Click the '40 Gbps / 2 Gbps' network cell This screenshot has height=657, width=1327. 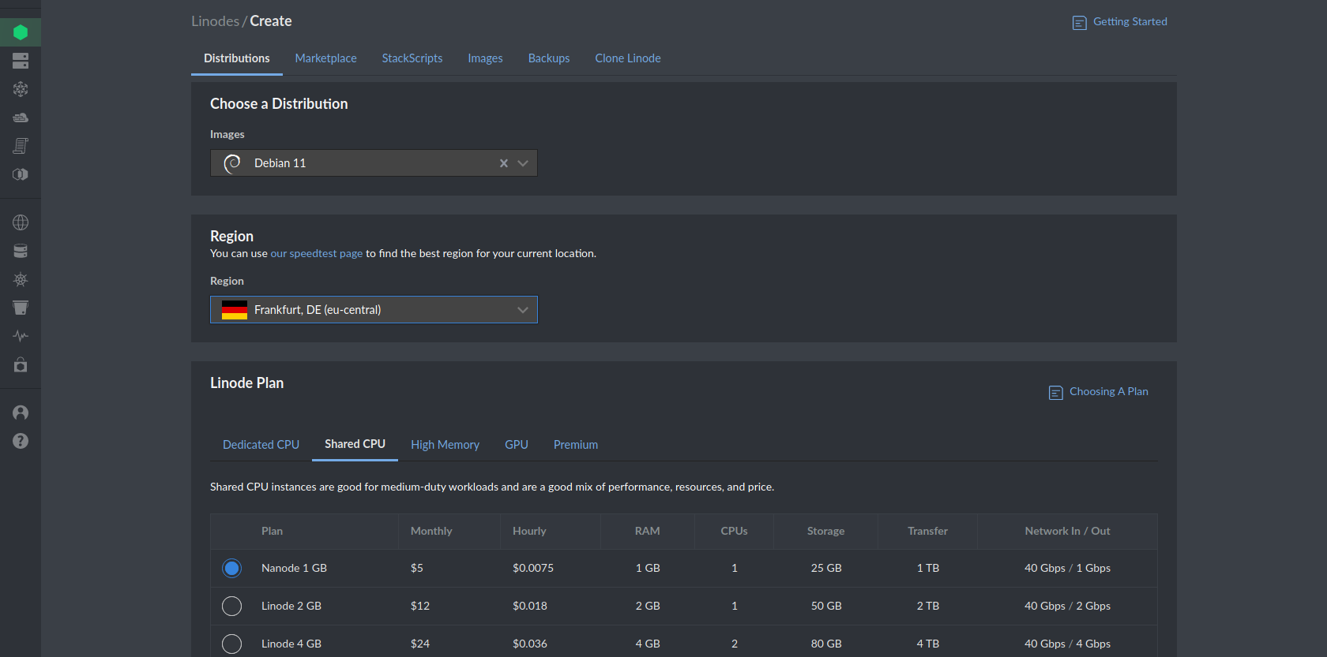point(1067,606)
